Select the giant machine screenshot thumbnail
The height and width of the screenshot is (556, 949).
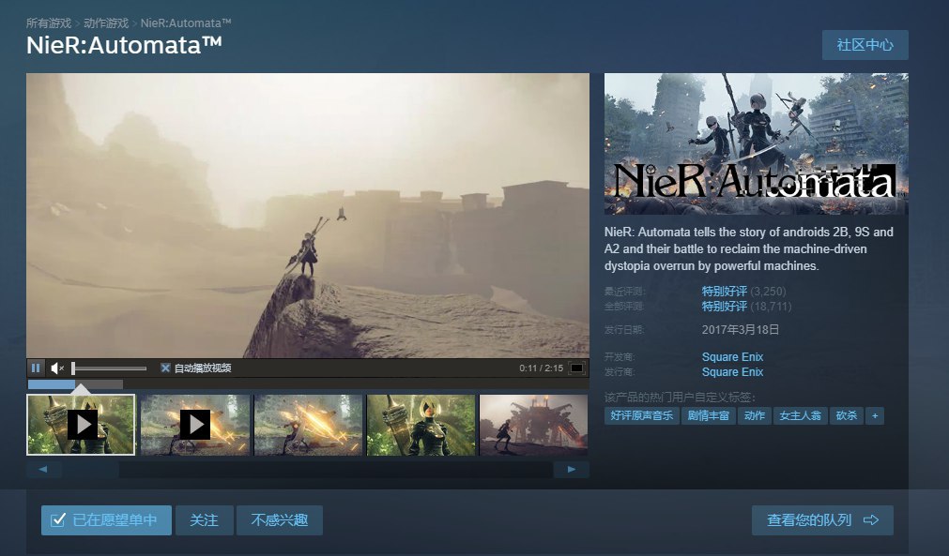[x=534, y=425]
